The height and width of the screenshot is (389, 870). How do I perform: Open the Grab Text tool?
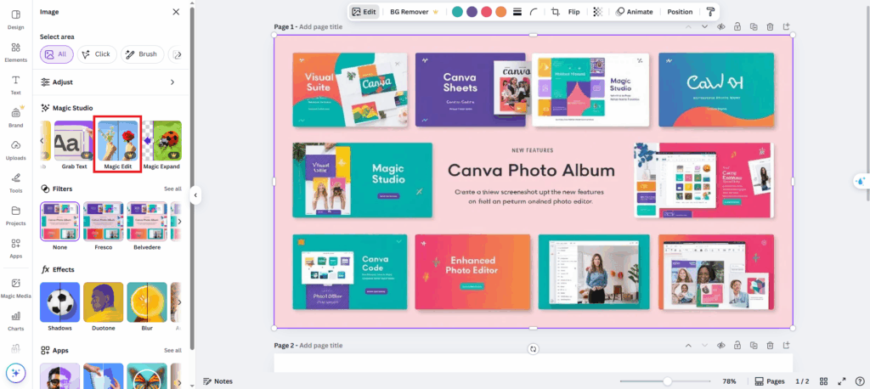[x=73, y=145]
